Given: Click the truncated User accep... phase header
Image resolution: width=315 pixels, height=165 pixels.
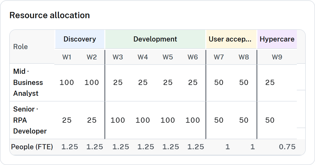Looking at the screenshot, I should click(231, 39).
